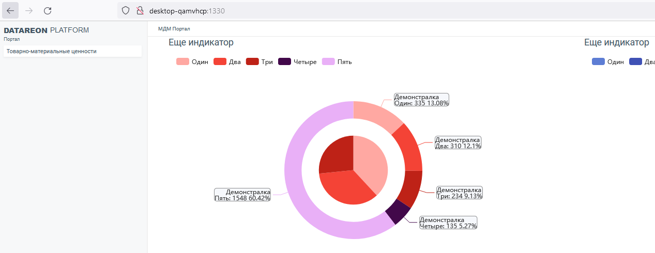Click the dark blue Два swatch in right legend
655x253 pixels.
coord(635,62)
